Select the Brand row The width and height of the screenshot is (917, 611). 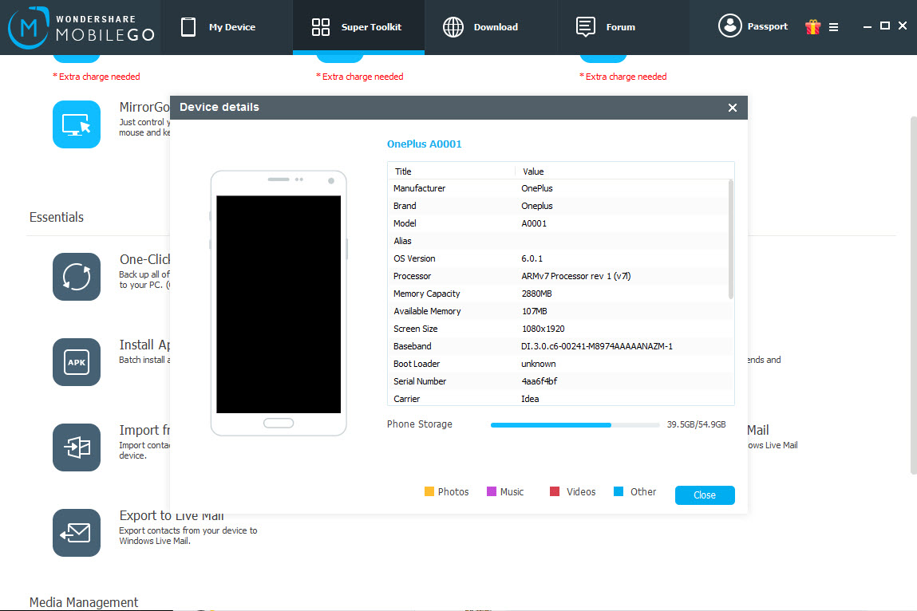point(559,206)
